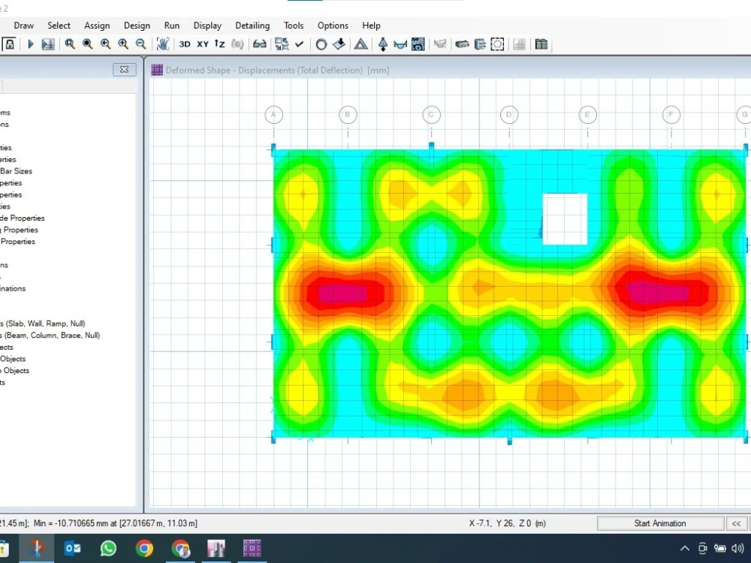
Task: Open a Plan View with the XY icon
Action: 201,44
